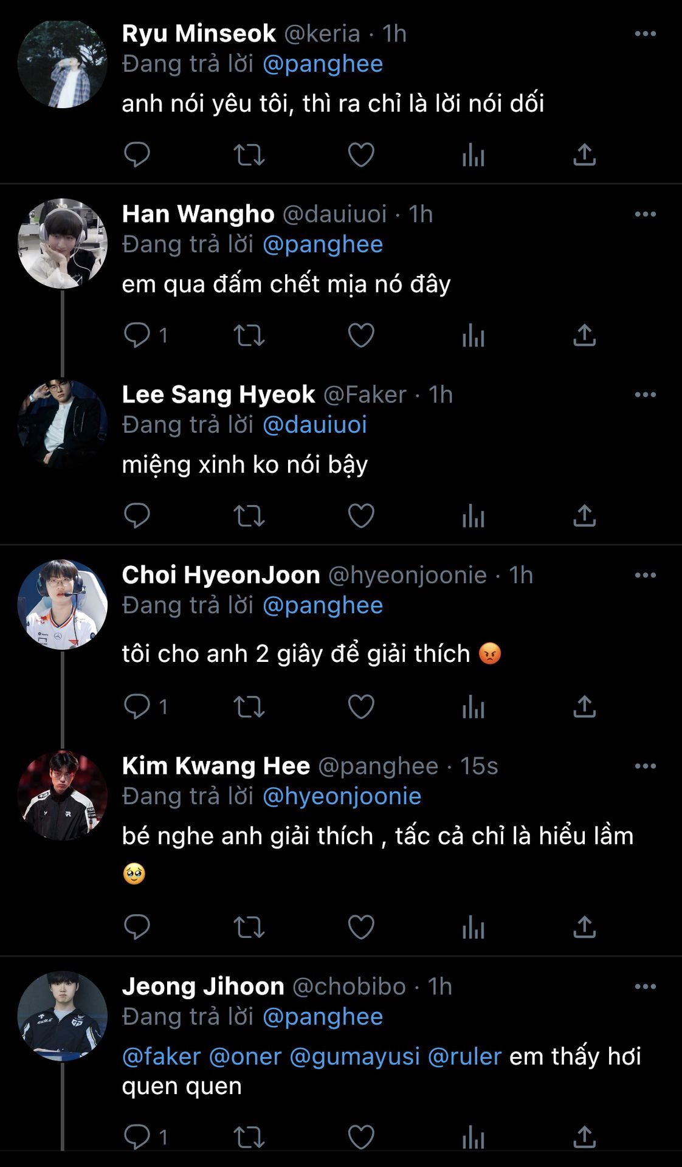Reply to Lee Sang Hyeok's tweet
This screenshot has width=682, height=1167.
click(x=137, y=516)
